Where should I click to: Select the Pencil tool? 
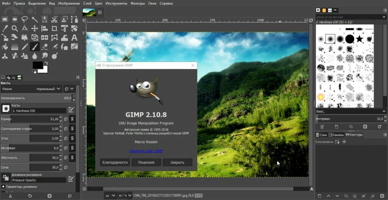tap(25, 47)
